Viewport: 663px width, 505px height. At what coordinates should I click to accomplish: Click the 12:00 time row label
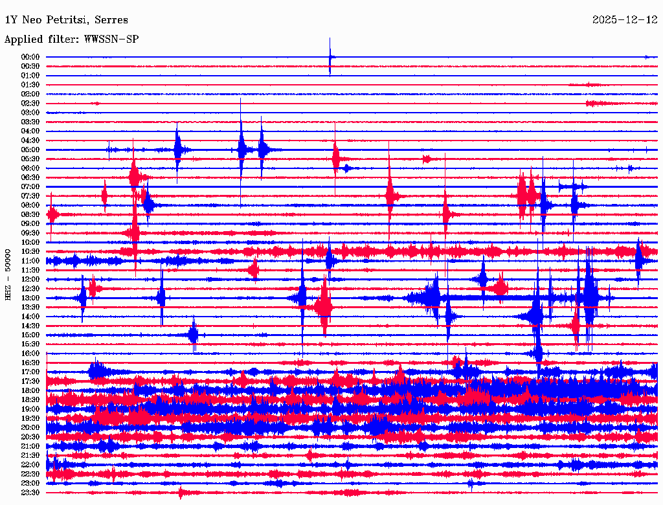click(x=30, y=280)
